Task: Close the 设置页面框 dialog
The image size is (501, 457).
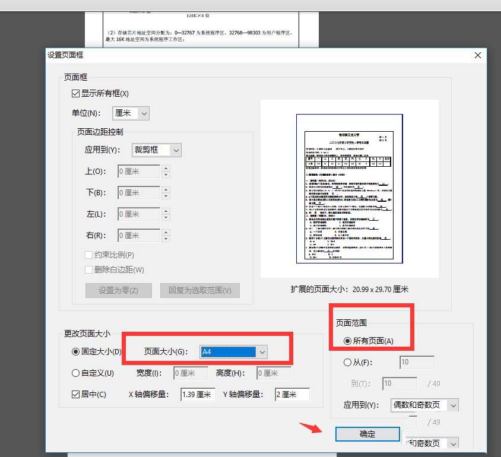Action: pos(478,55)
